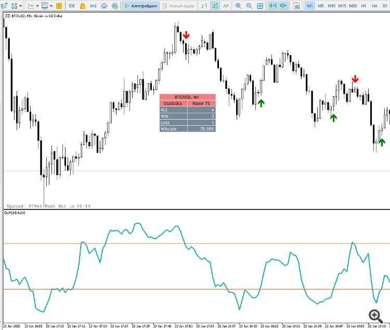Click the 23 Jan 17:35 time label
390x330 pixels.
(141, 326)
